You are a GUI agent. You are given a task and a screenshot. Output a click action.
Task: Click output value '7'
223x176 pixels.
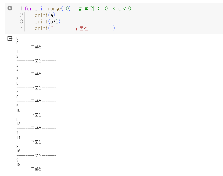click(x=17, y=133)
